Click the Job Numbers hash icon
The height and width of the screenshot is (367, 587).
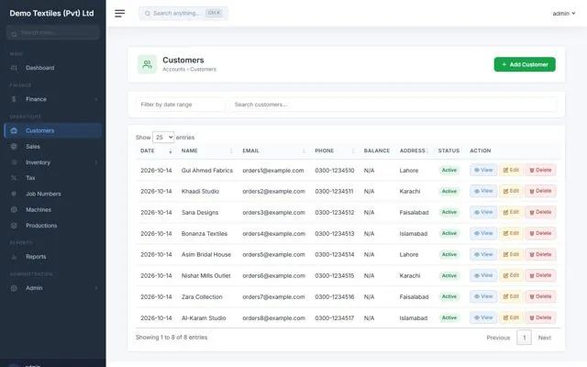(14, 194)
